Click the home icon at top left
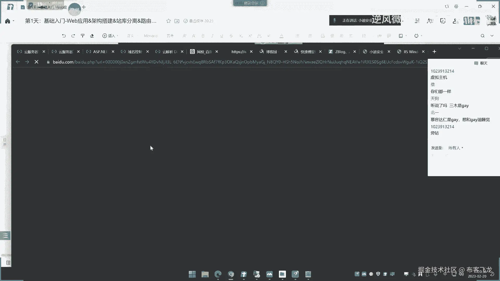500x281 pixels. [8, 21]
